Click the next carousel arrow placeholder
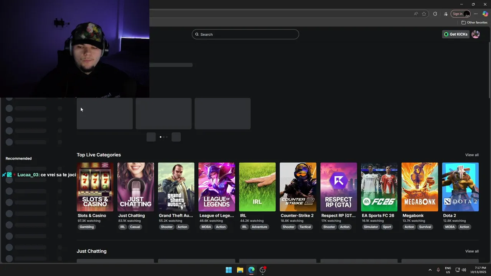 click(176, 137)
